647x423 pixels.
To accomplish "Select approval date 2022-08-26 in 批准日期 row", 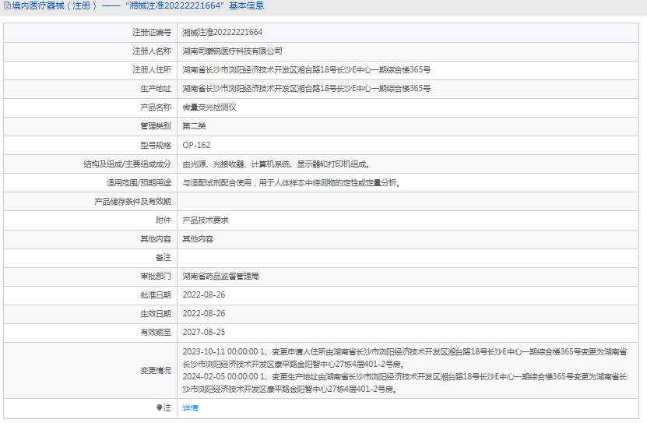I will point(204,294).
